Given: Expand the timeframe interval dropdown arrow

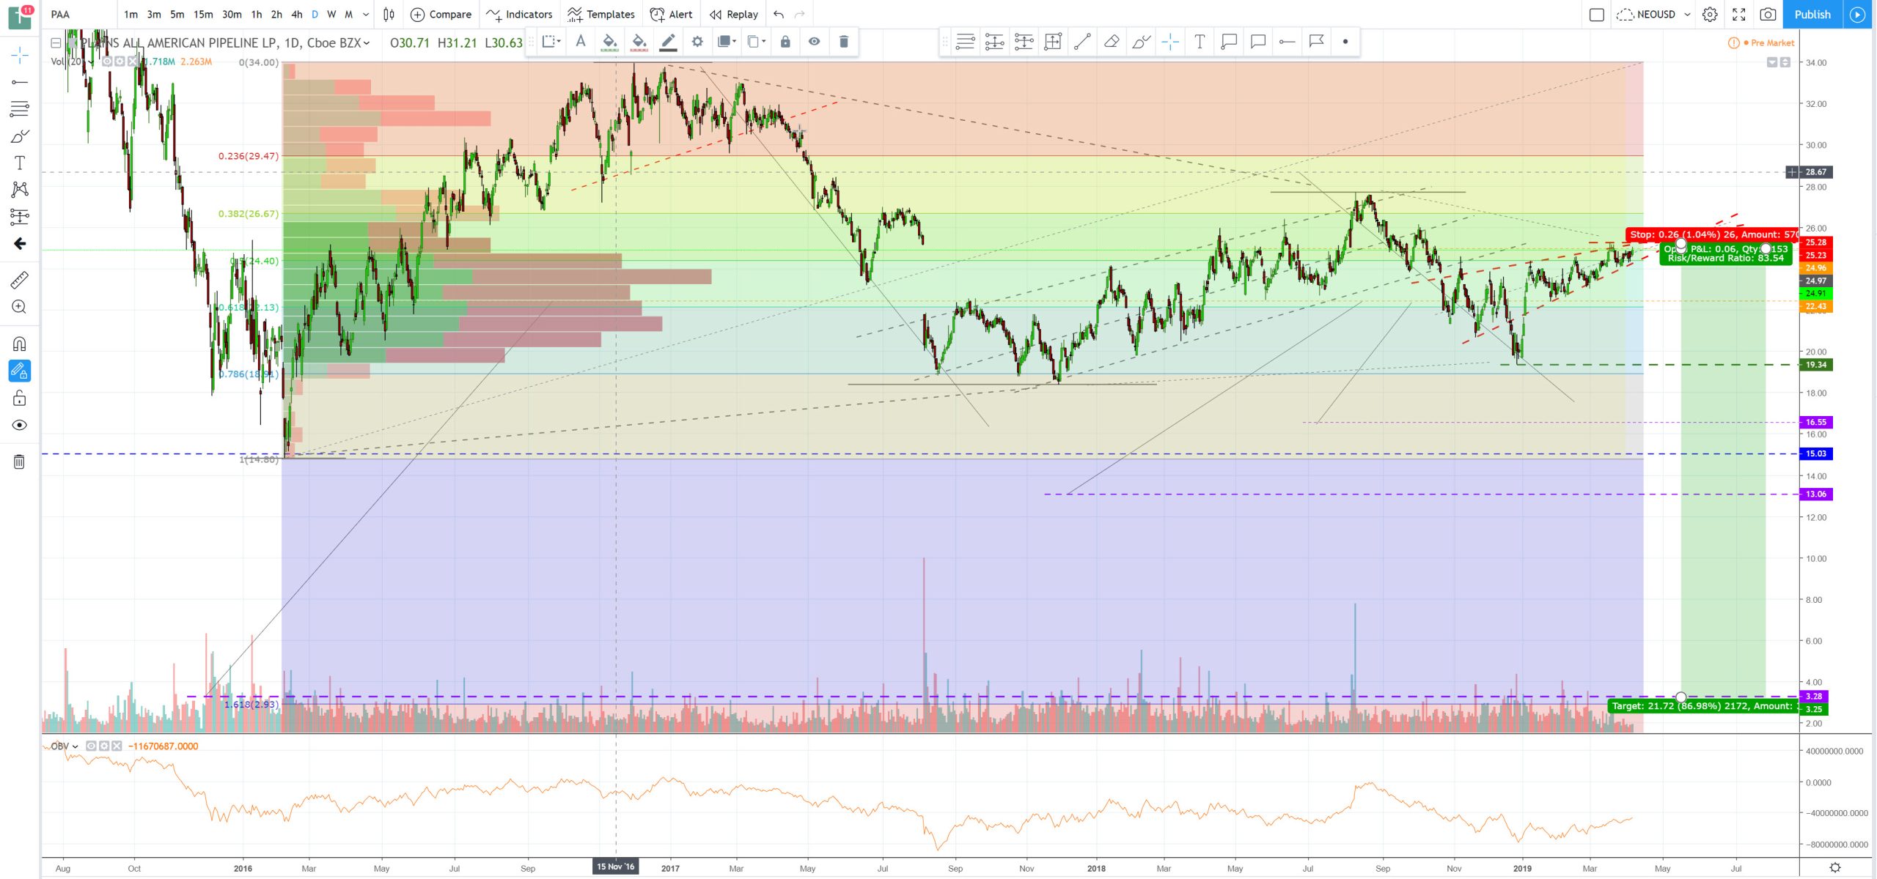Looking at the screenshot, I should tap(366, 14).
